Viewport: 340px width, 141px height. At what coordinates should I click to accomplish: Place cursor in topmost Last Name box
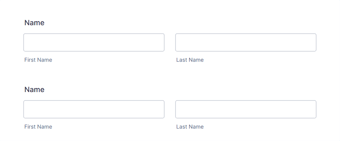click(246, 42)
